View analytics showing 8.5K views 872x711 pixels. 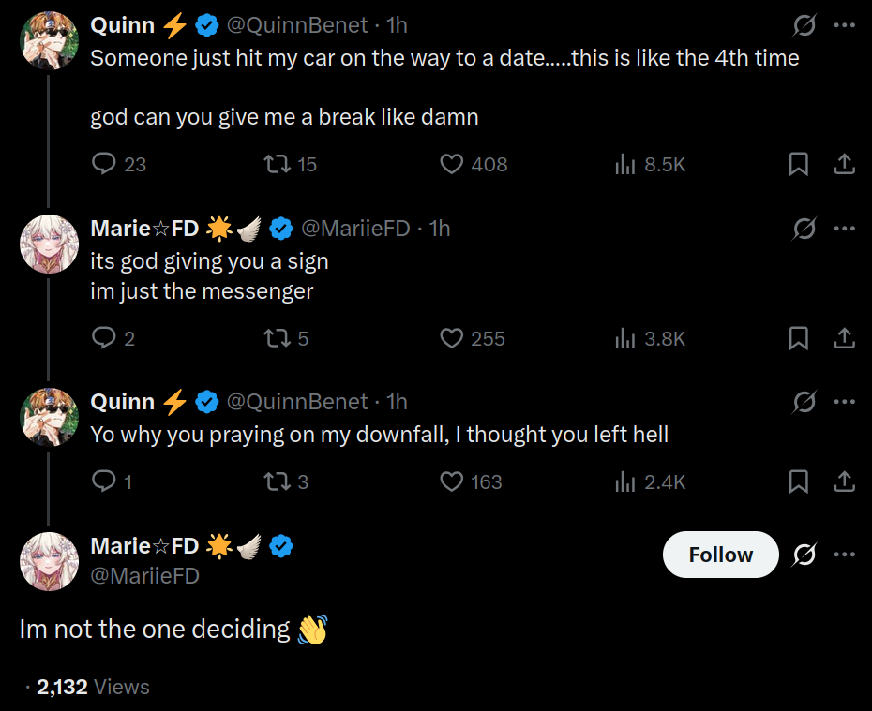pos(625,165)
